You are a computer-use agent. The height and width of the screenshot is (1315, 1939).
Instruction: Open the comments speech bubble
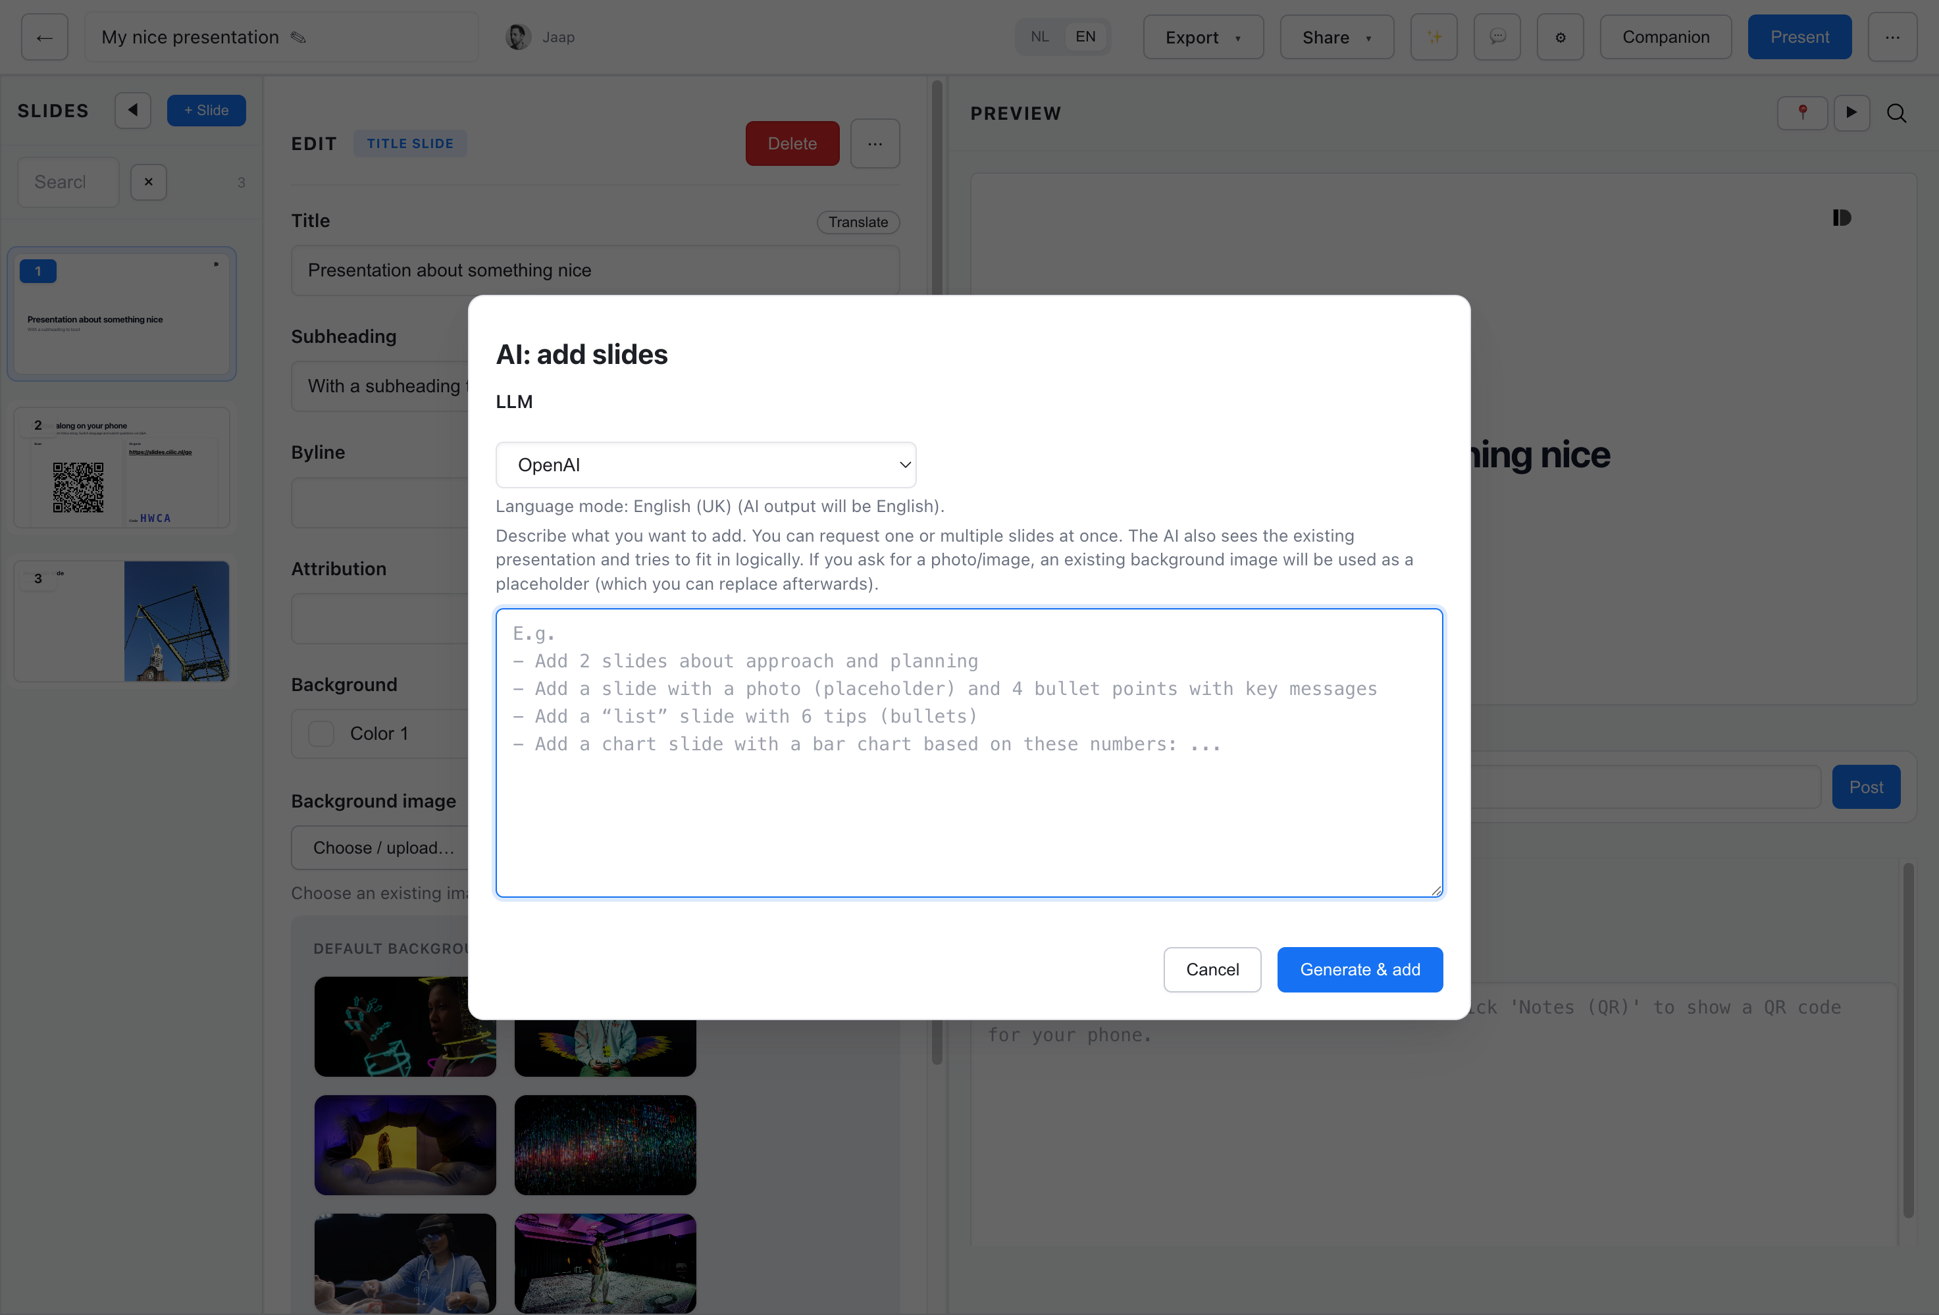pyautogui.click(x=1497, y=38)
